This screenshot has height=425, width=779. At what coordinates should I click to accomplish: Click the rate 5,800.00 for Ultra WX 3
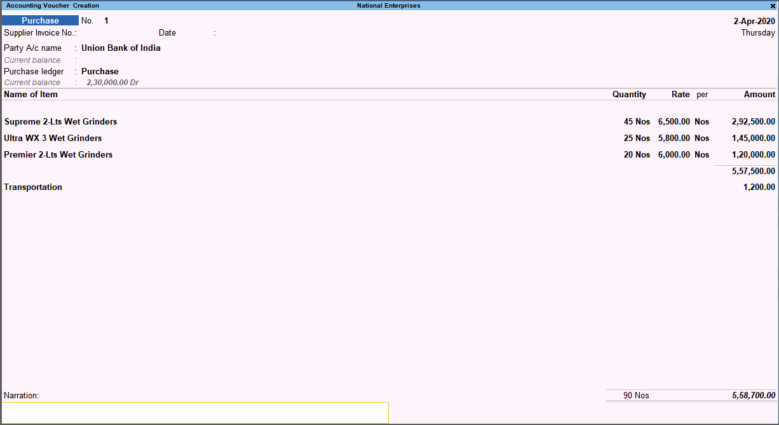click(673, 138)
